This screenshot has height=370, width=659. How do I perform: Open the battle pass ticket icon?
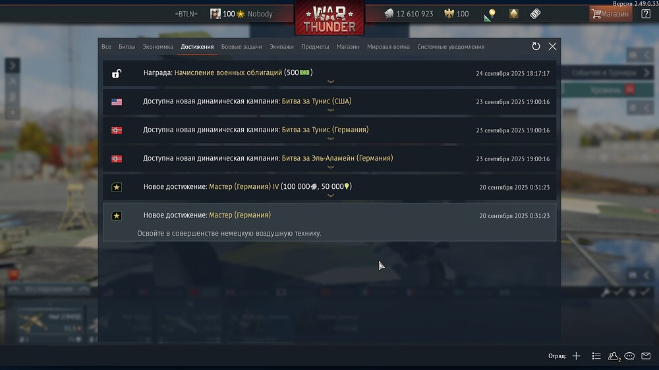pyautogui.click(x=535, y=14)
